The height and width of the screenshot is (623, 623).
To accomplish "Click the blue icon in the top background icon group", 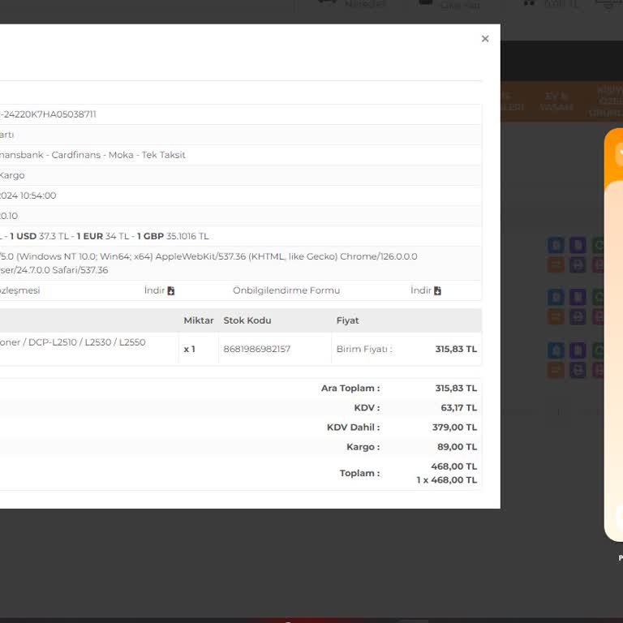I will tap(556, 245).
